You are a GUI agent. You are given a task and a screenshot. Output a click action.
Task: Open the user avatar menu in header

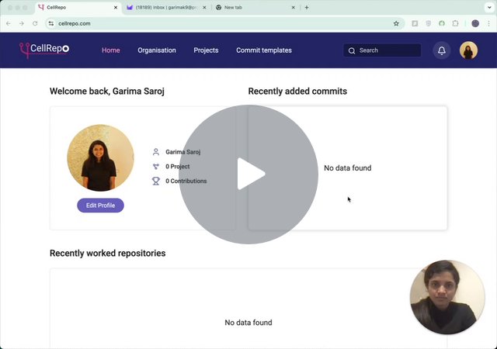pos(468,50)
